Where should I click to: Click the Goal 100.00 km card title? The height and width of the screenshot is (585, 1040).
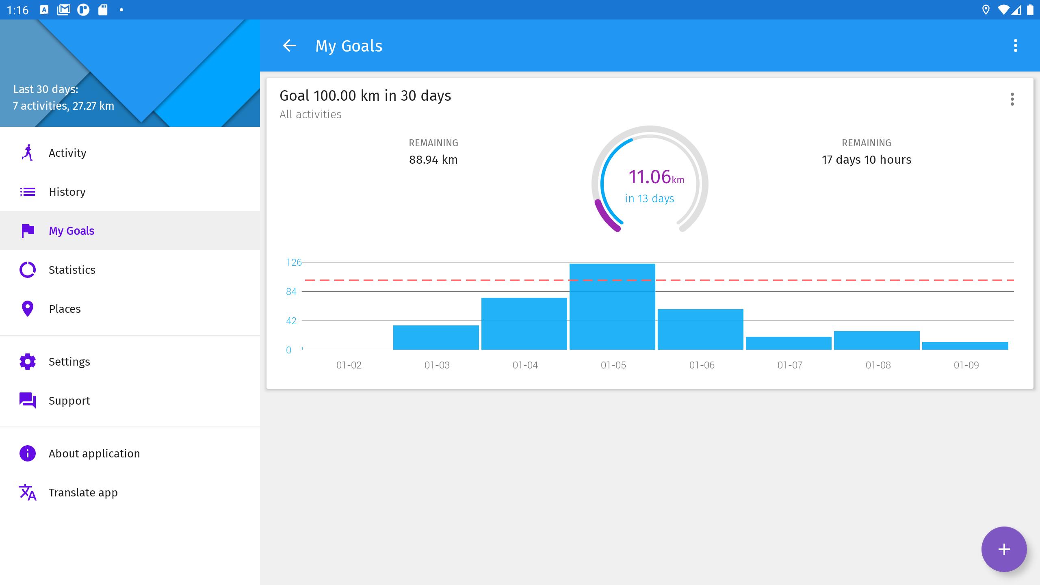pyautogui.click(x=365, y=96)
